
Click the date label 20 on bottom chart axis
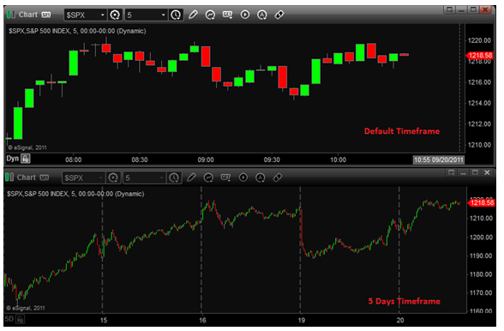pyautogui.click(x=400, y=321)
